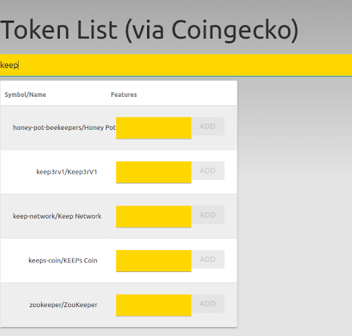Click the search field containing 'keep'

176,65
